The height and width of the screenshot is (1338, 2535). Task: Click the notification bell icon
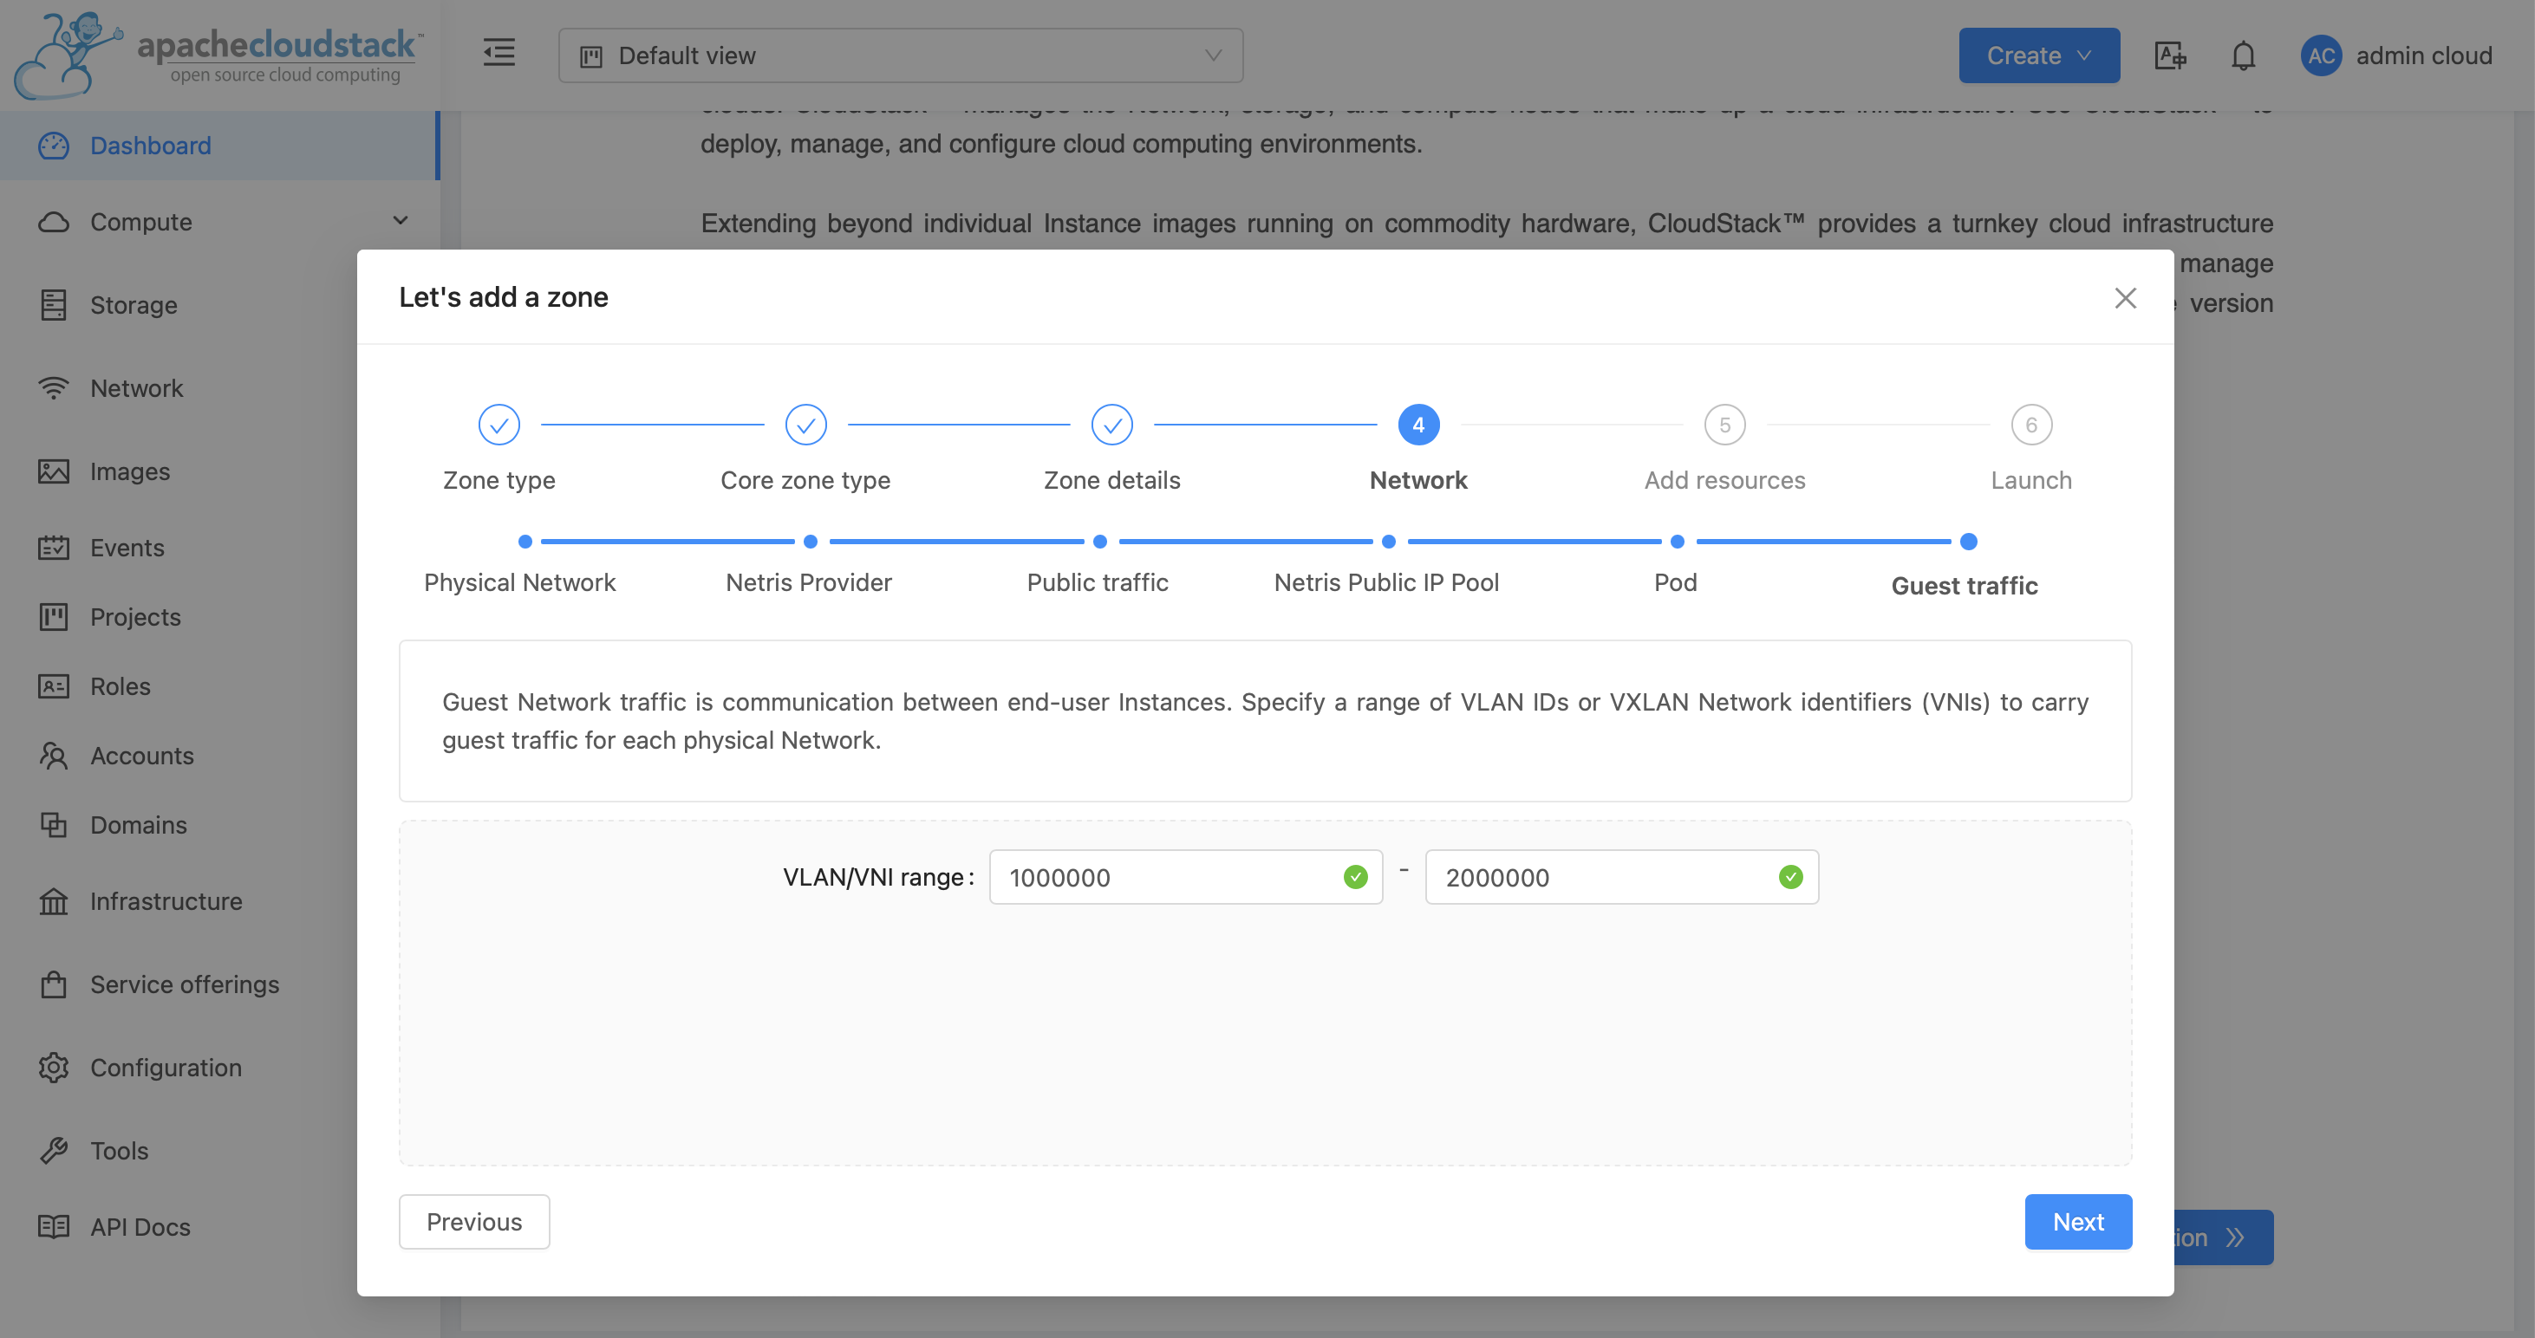[x=2244, y=55]
